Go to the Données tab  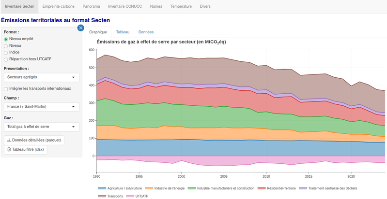pyautogui.click(x=146, y=32)
